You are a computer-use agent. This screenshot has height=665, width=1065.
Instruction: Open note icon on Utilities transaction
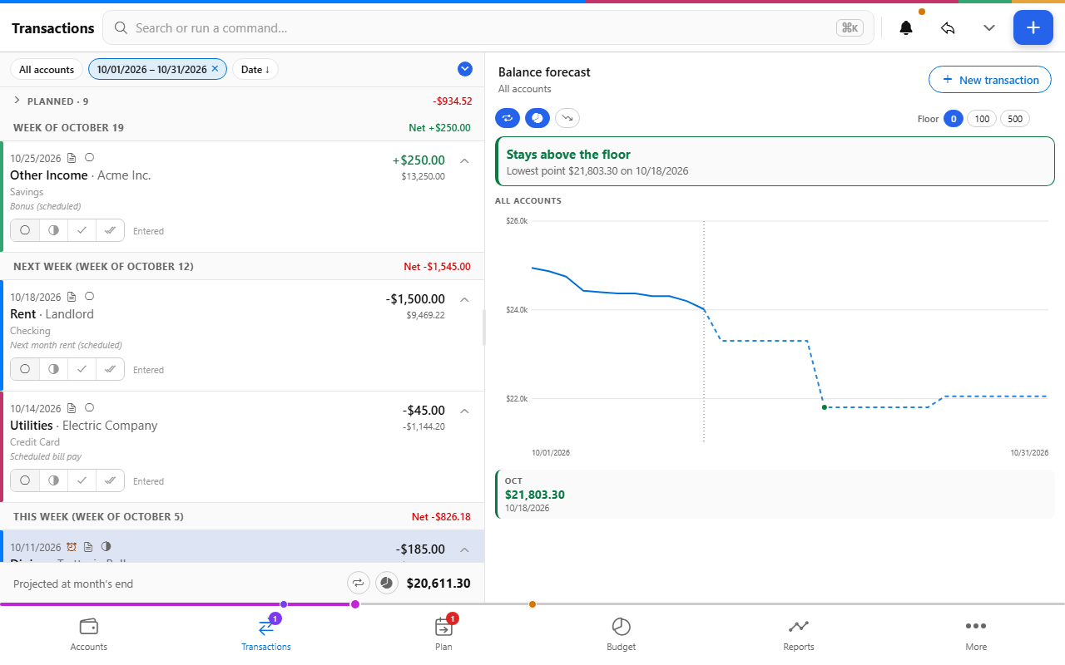click(72, 407)
